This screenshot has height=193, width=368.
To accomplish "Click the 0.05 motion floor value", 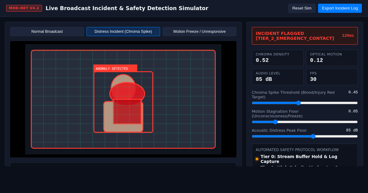I will click(353, 111).
